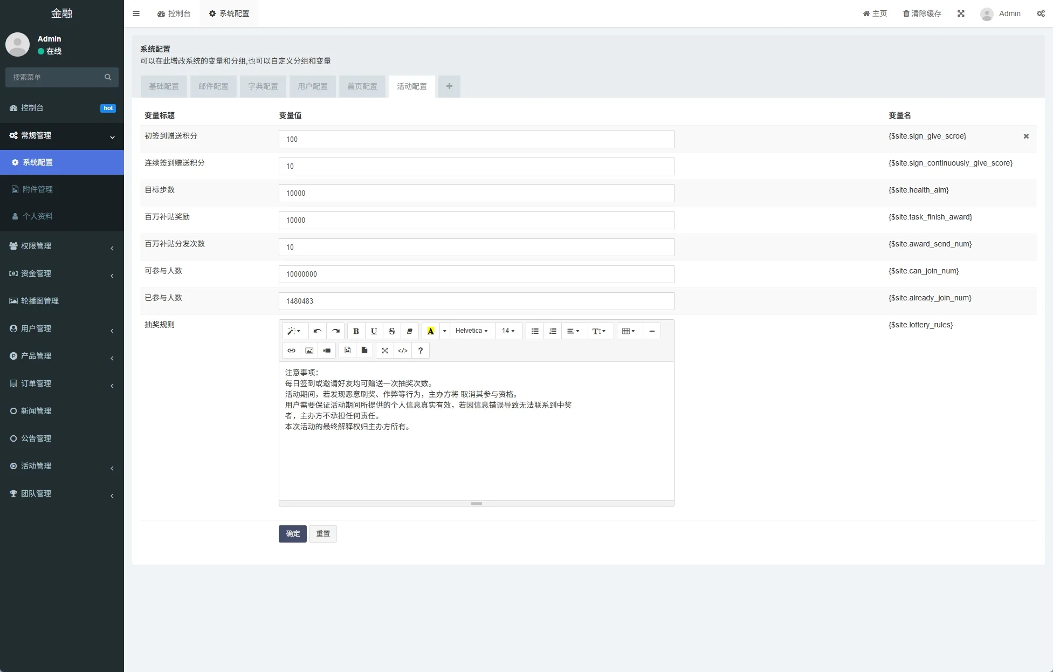
Task: Click the strikethrough icon in the editor toolbar
Action: coord(392,331)
